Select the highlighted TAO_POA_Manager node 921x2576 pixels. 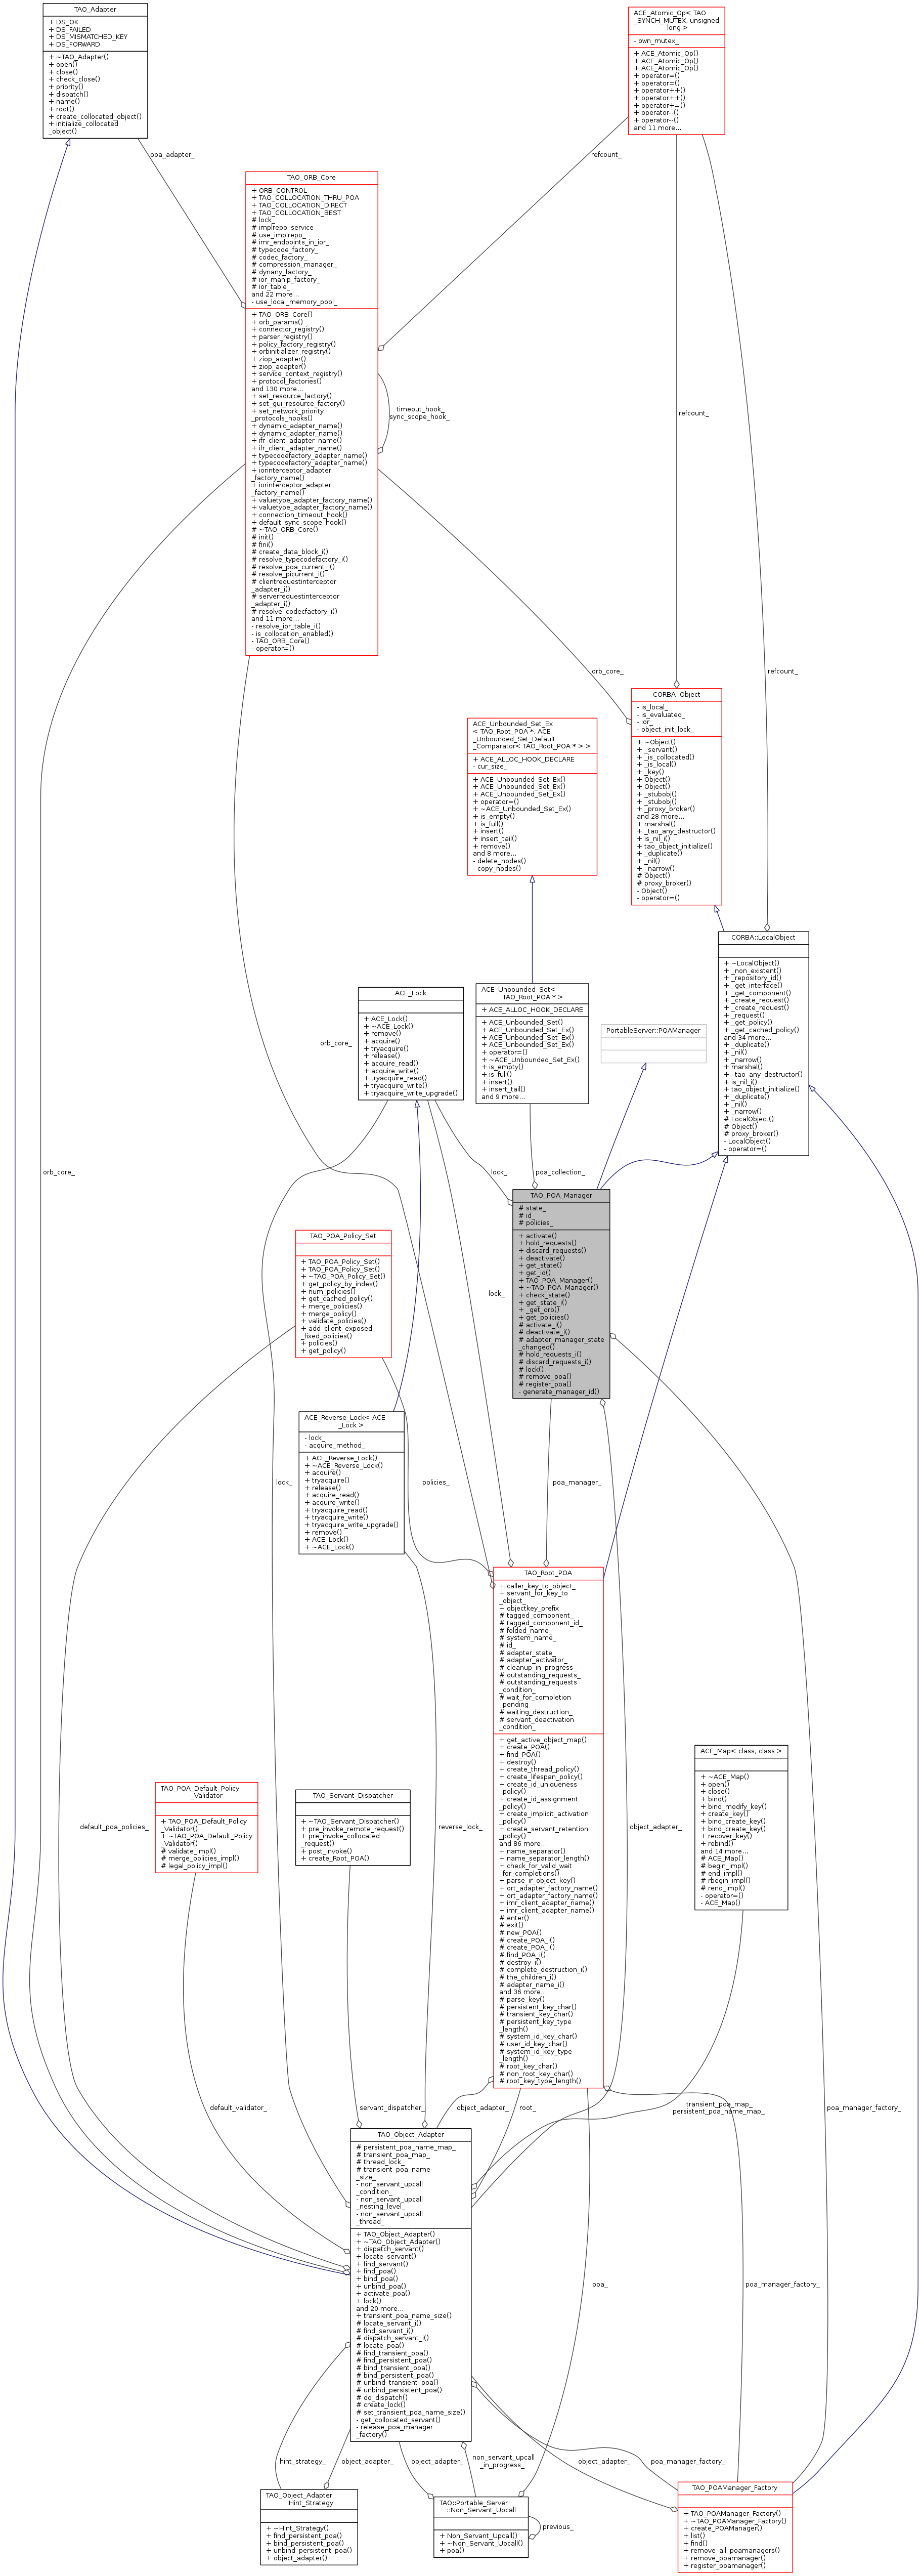point(560,1195)
